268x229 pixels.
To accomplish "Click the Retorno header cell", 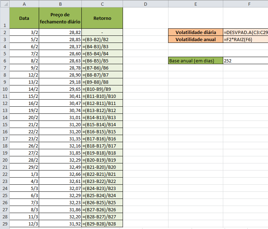I will (x=102, y=18).
